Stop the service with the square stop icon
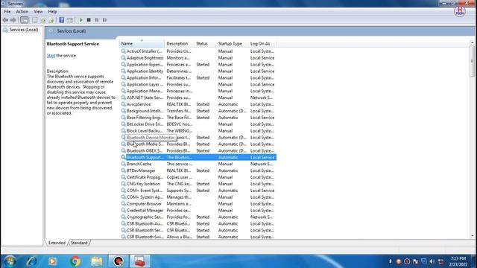 pos(89,20)
